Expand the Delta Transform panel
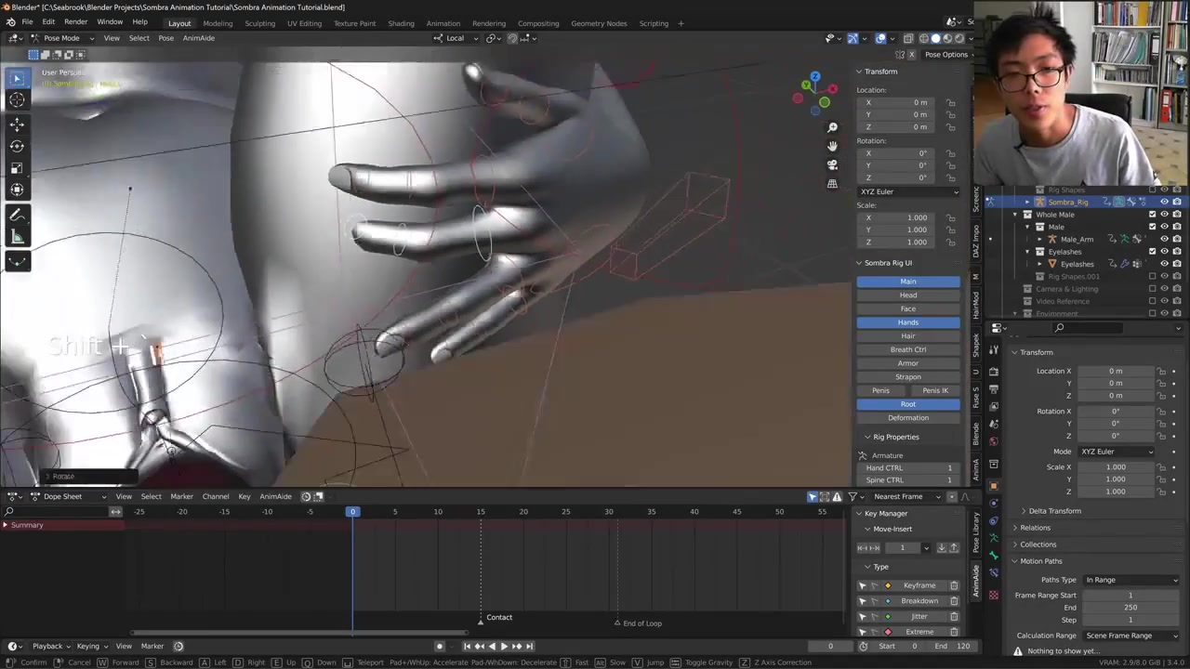 1054,511
